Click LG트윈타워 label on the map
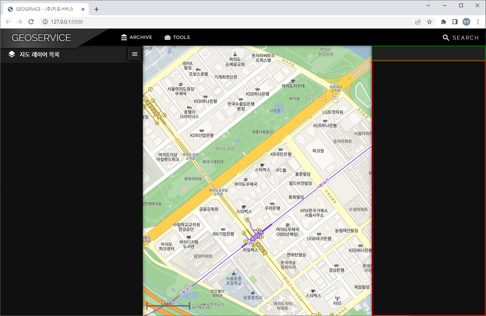The image size is (486, 316). [x=333, y=112]
